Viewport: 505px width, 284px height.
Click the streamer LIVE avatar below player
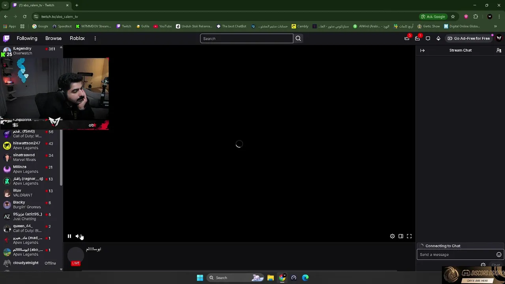[x=76, y=256]
